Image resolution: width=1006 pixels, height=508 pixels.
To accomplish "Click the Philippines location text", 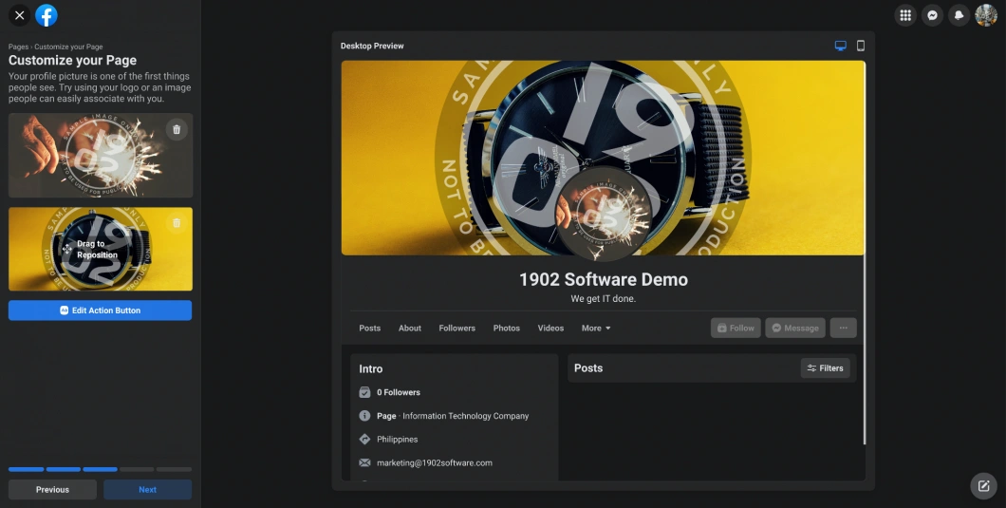I will [x=397, y=440].
